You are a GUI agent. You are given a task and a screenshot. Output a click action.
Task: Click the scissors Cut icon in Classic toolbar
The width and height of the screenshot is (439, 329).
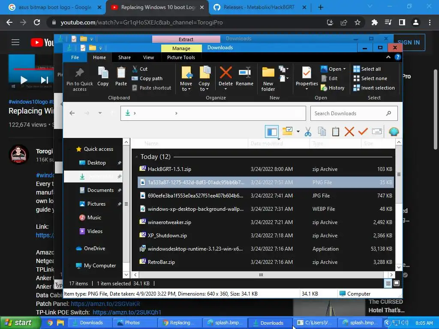tap(308, 132)
